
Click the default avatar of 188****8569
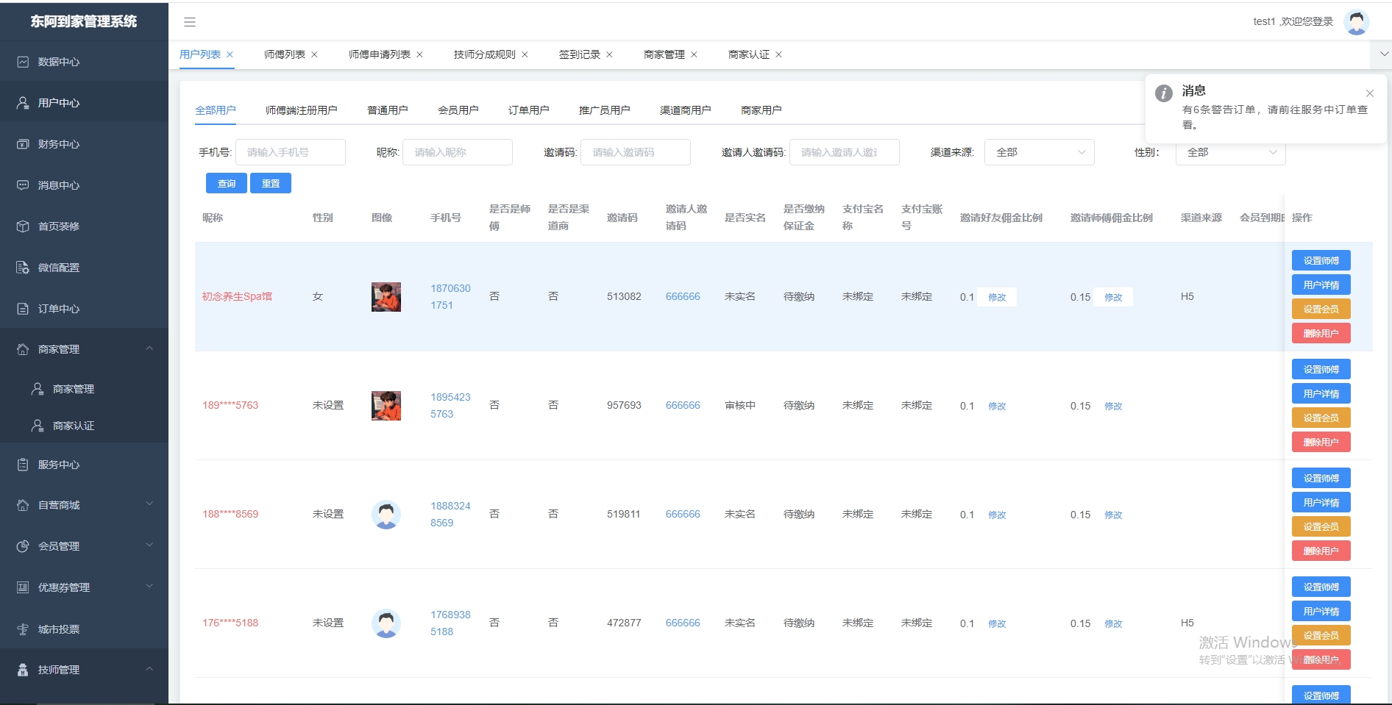(386, 515)
